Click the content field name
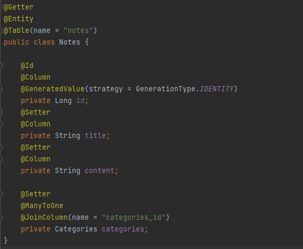The image size is (303, 249). (x=100, y=171)
